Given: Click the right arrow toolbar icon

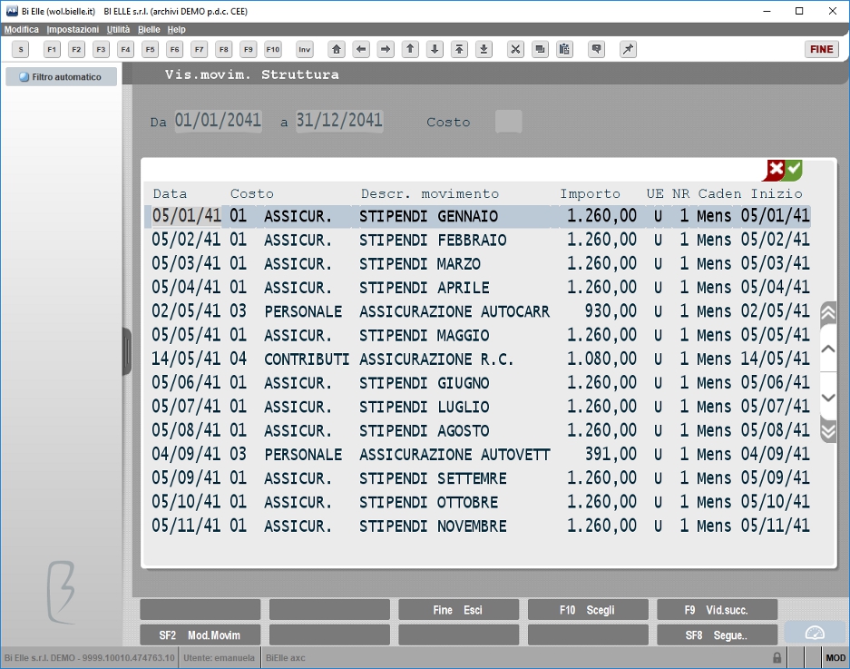Looking at the screenshot, I should coord(386,49).
